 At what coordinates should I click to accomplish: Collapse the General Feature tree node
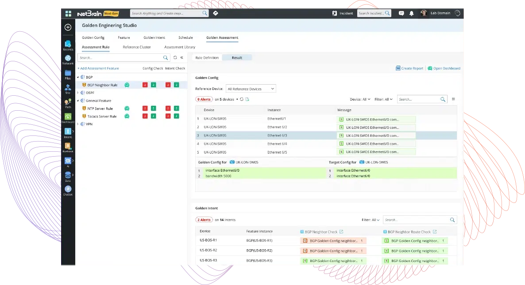pos(78,101)
